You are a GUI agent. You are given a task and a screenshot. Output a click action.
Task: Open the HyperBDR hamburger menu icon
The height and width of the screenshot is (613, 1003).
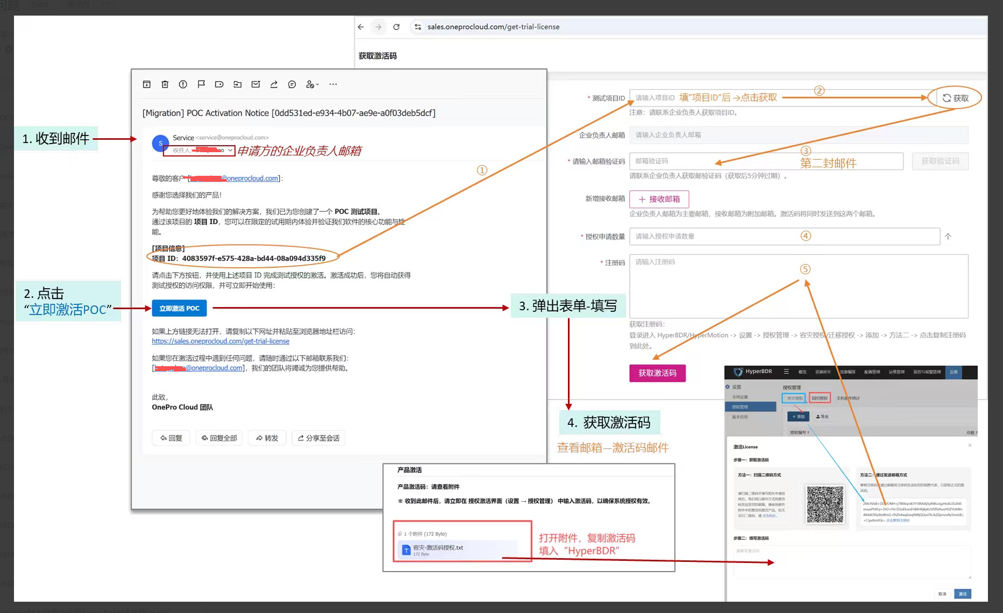pyautogui.click(x=786, y=372)
